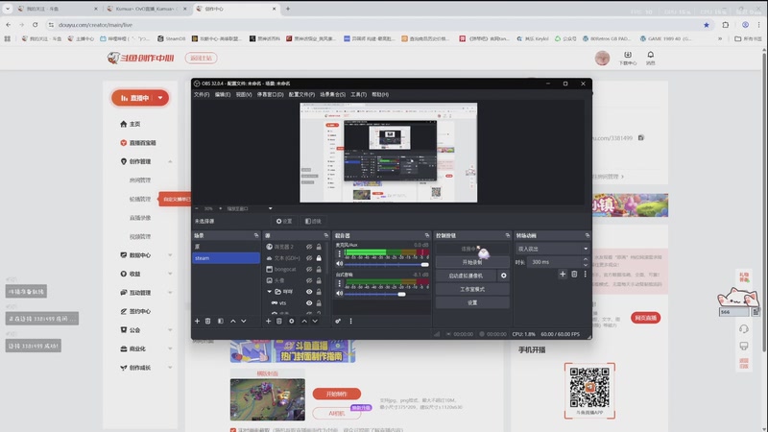Click the 网页直播 button on Douyu
The height and width of the screenshot is (432, 768).
tap(645, 318)
